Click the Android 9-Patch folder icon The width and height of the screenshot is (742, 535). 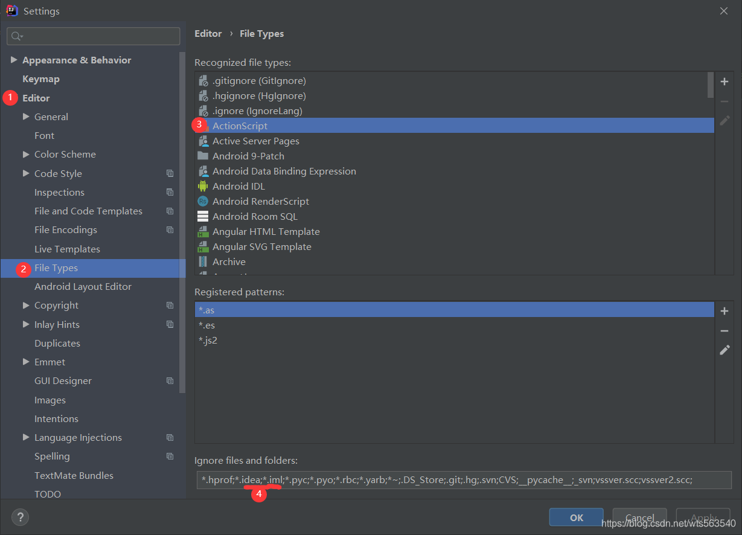pyautogui.click(x=203, y=156)
